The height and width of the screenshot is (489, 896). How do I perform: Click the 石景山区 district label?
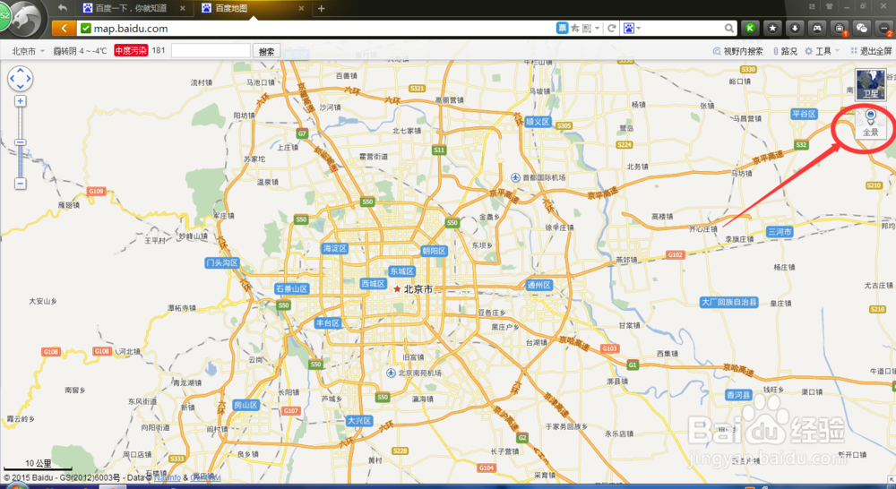pos(292,289)
